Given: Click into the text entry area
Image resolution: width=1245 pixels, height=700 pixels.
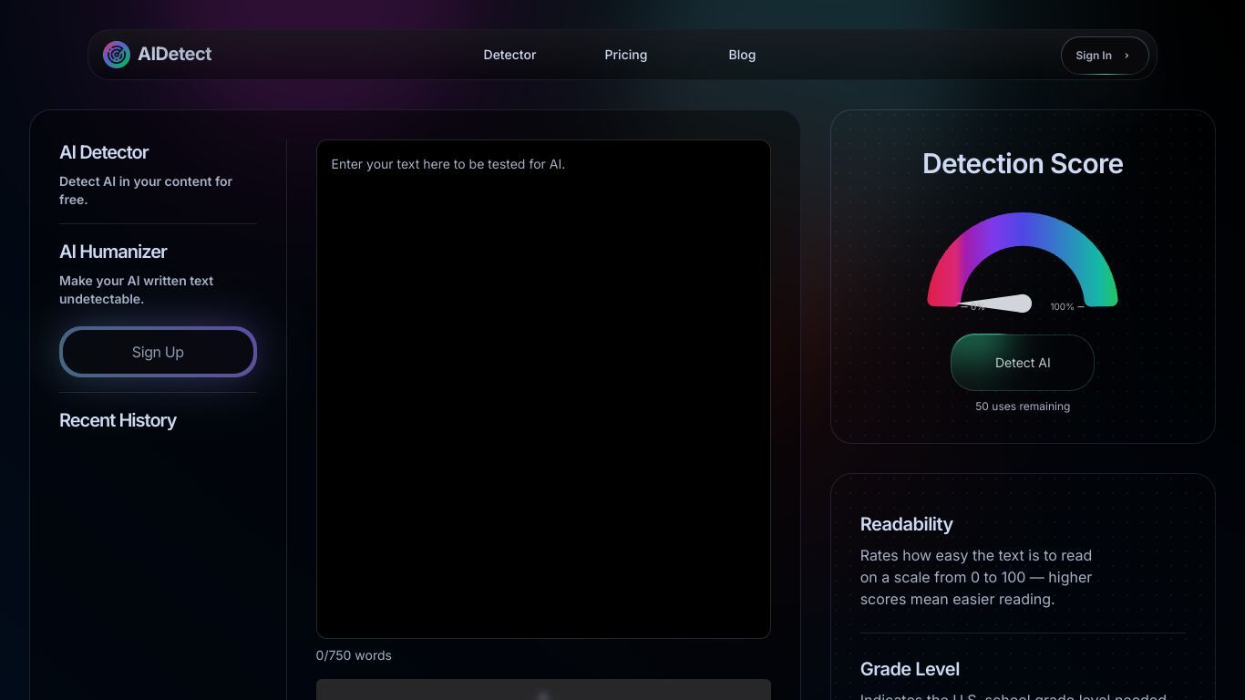Looking at the screenshot, I should click(543, 389).
